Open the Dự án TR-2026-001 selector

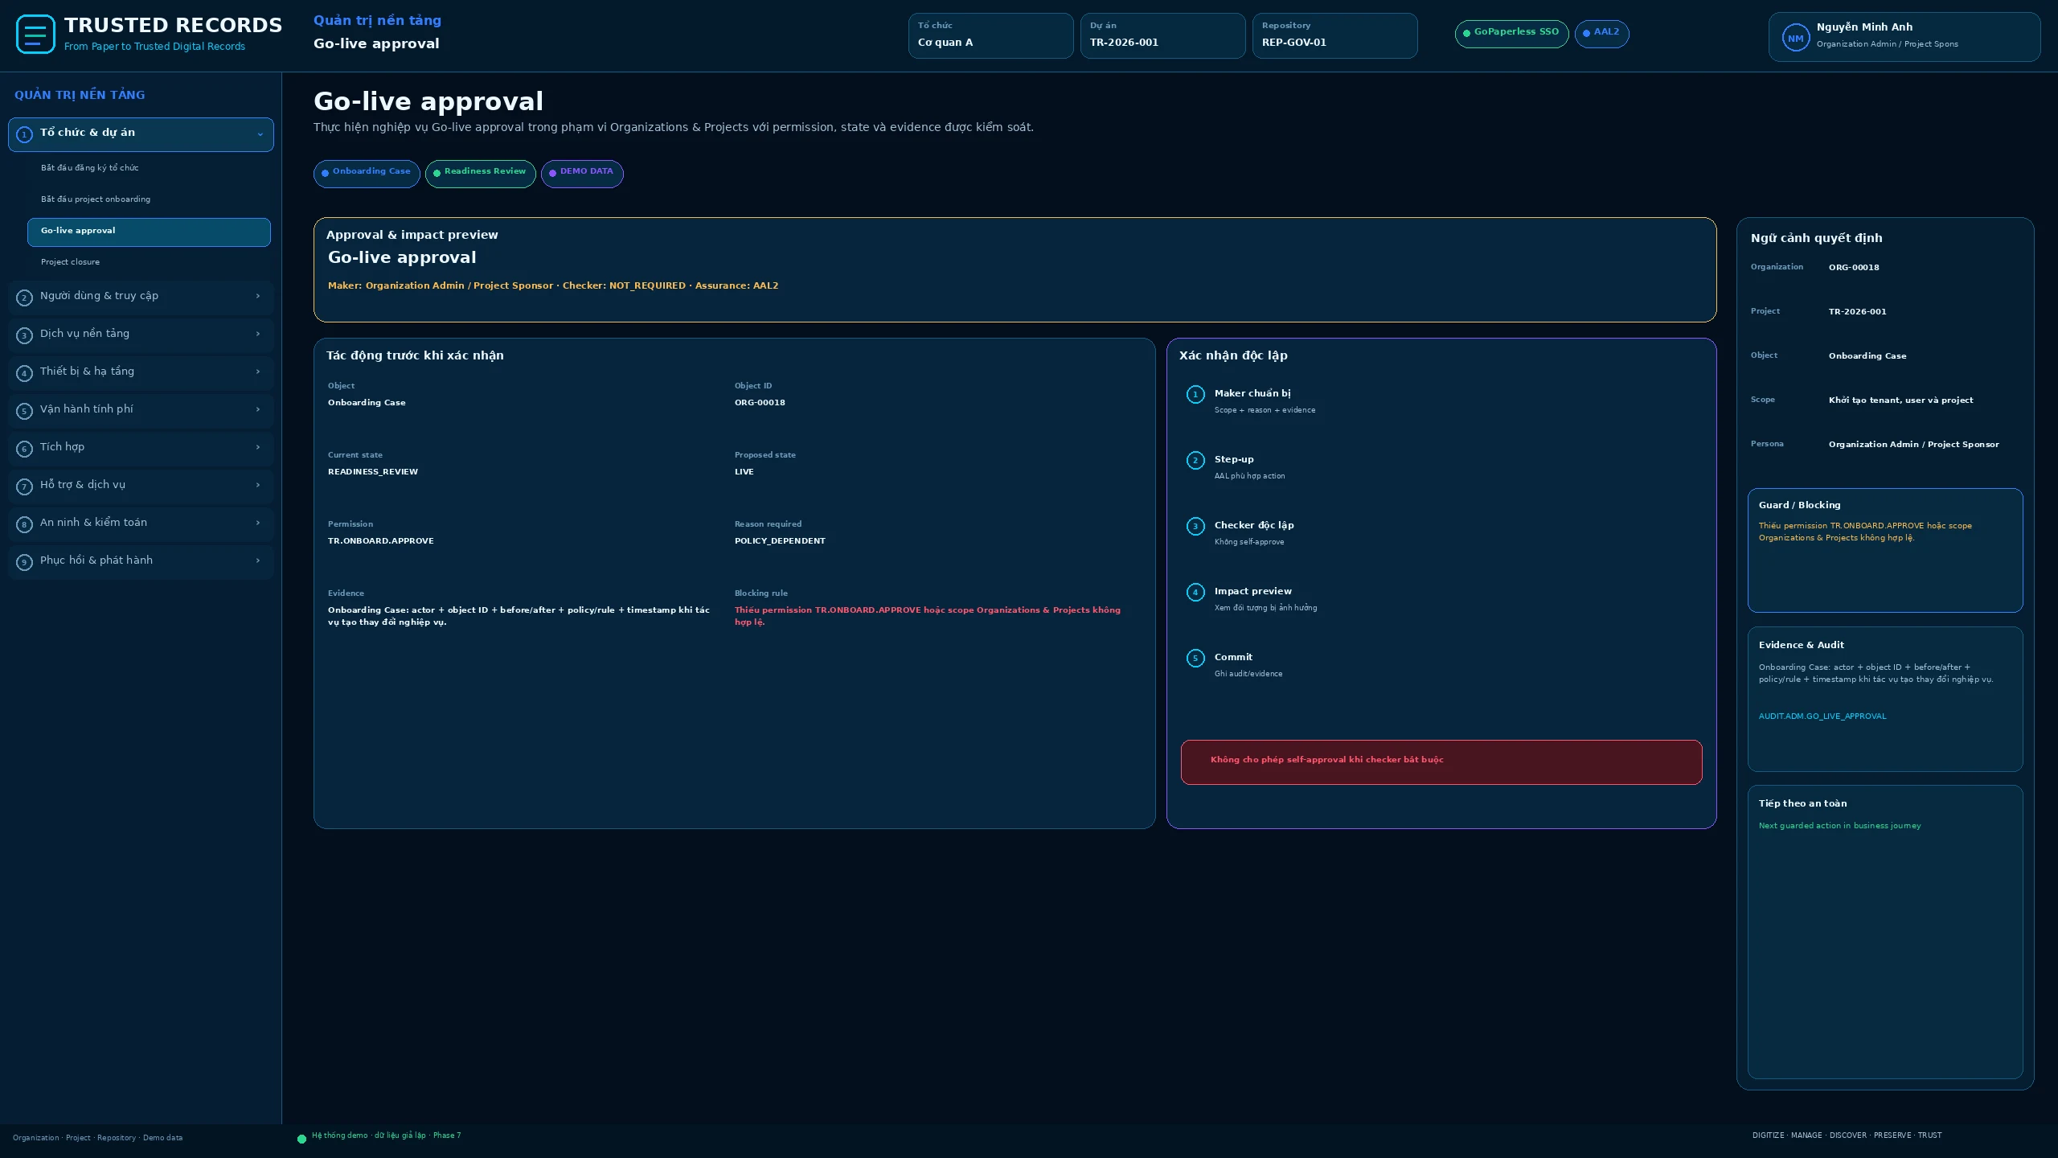1162,35
